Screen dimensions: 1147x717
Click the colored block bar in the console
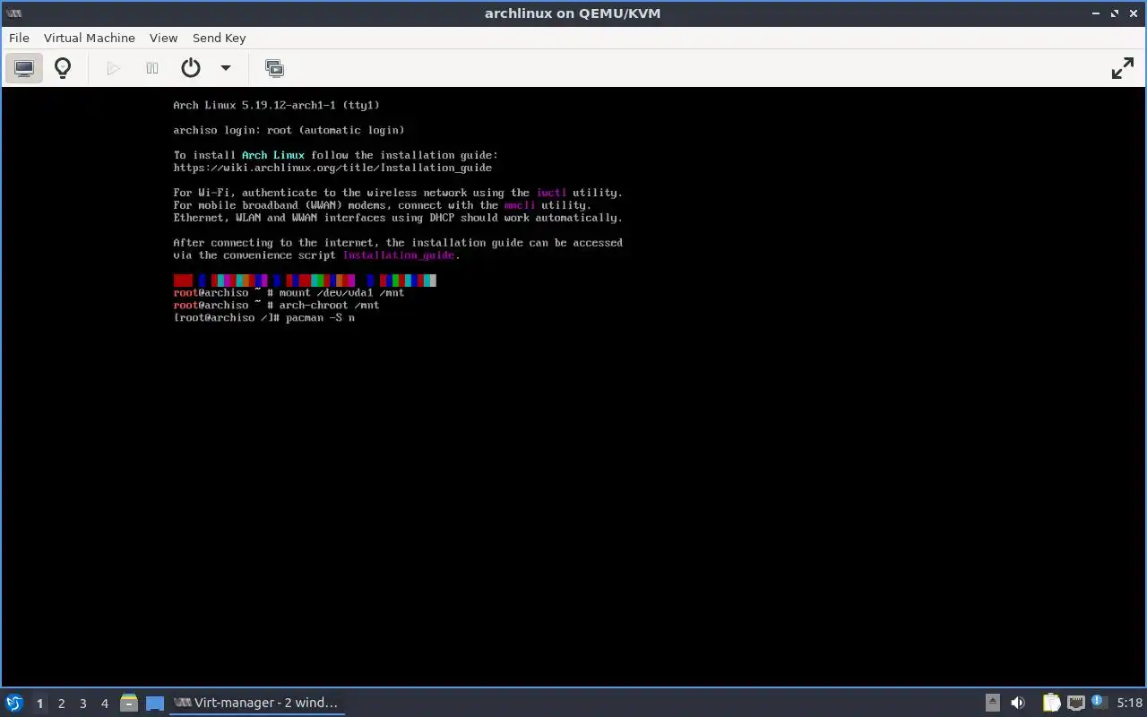tap(305, 281)
